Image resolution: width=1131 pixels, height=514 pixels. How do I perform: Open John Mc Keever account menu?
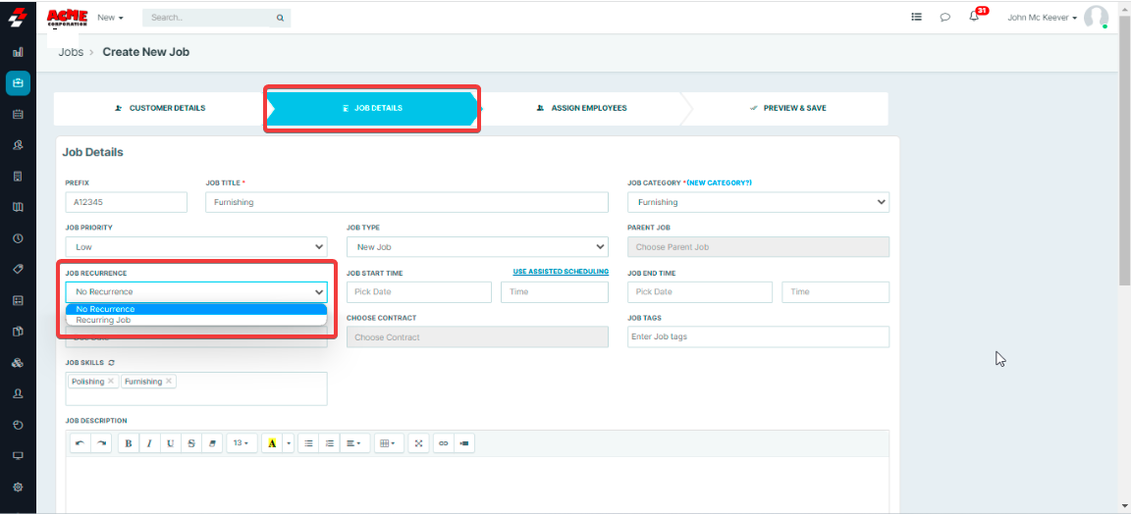pos(1043,18)
